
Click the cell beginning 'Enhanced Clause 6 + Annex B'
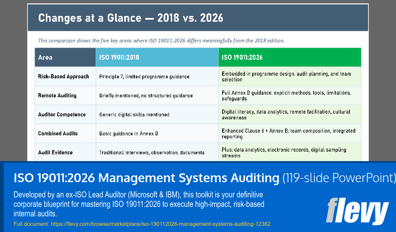point(290,134)
